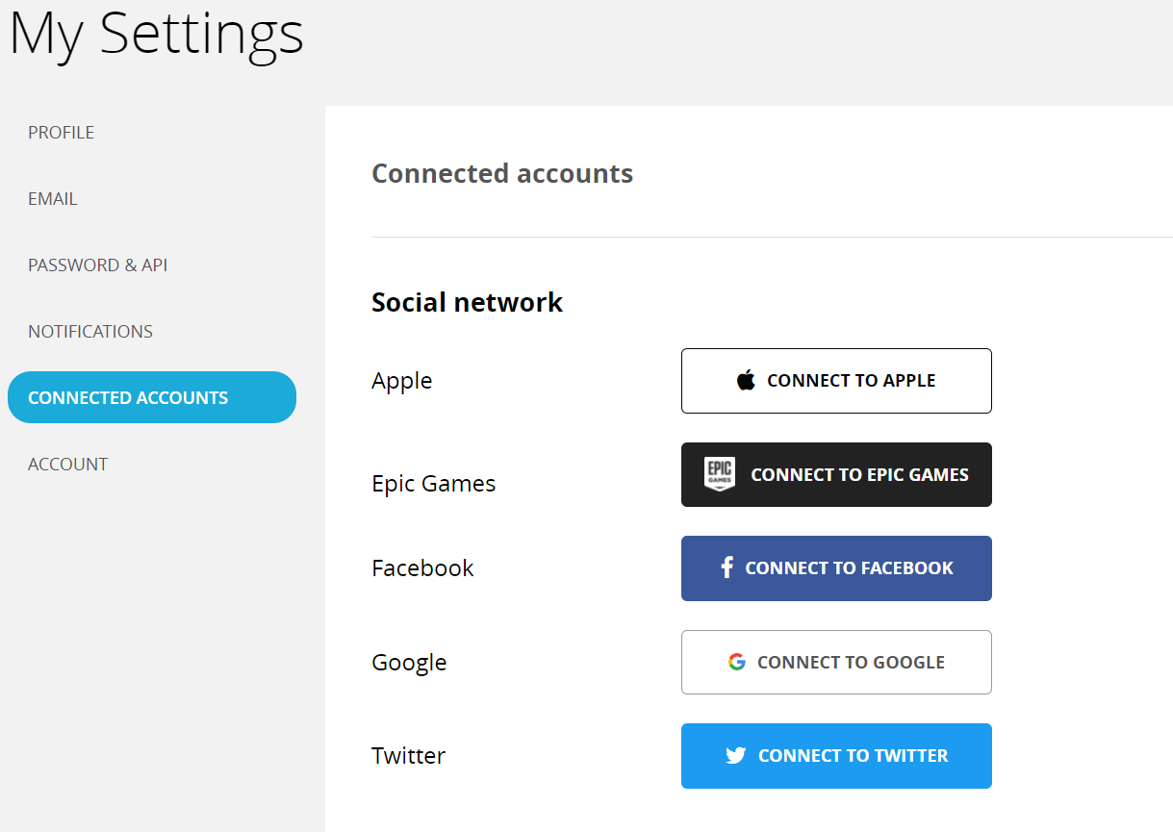Click the Google G logo icon
Image resolution: width=1173 pixels, height=832 pixels.
click(737, 662)
